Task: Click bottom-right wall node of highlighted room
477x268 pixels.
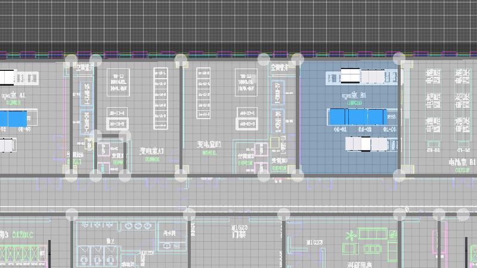Action: pos(399,175)
